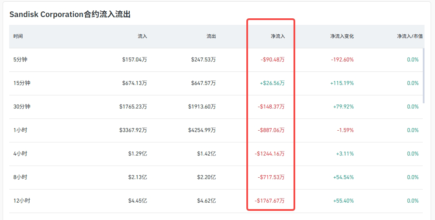Click 0.0% in the 12小时 row
This screenshot has height=220, width=435.
[x=413, y=201]
